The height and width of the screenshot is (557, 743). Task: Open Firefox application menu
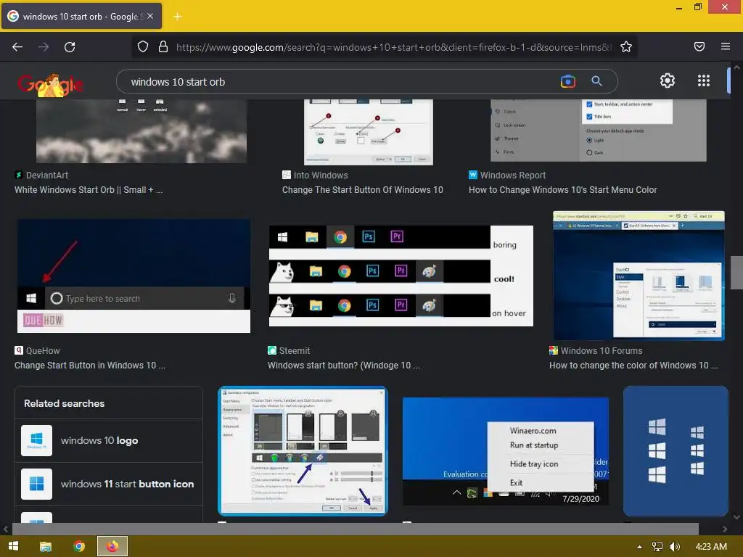click(726, 46)
